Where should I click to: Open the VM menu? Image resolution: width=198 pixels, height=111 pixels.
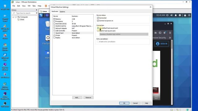pos(29,6)
